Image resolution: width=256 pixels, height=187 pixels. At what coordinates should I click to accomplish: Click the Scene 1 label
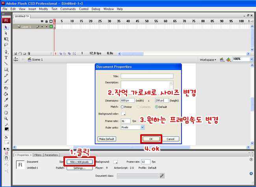[x=37, y=59]
